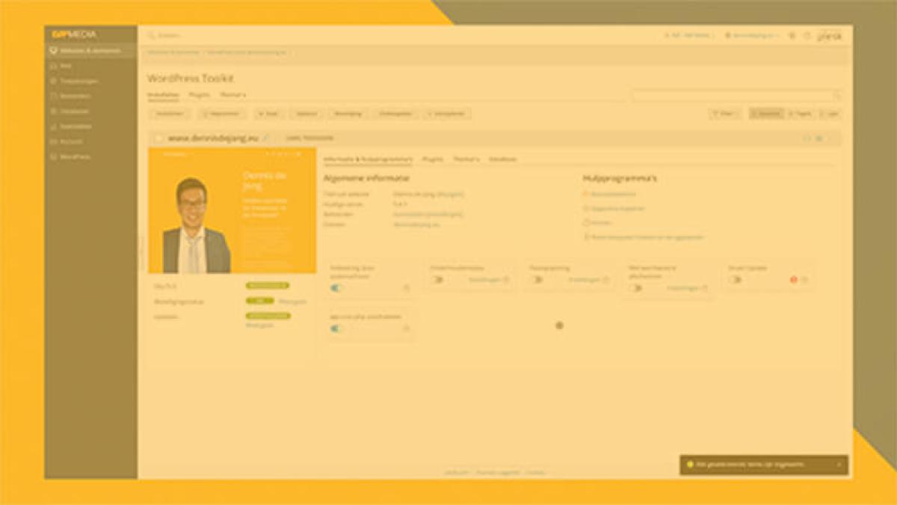Switch to the Thema's tab below the WordPress Toolkit title
The width and height of the screenshot is (897, 505).
tap(232, 95)
